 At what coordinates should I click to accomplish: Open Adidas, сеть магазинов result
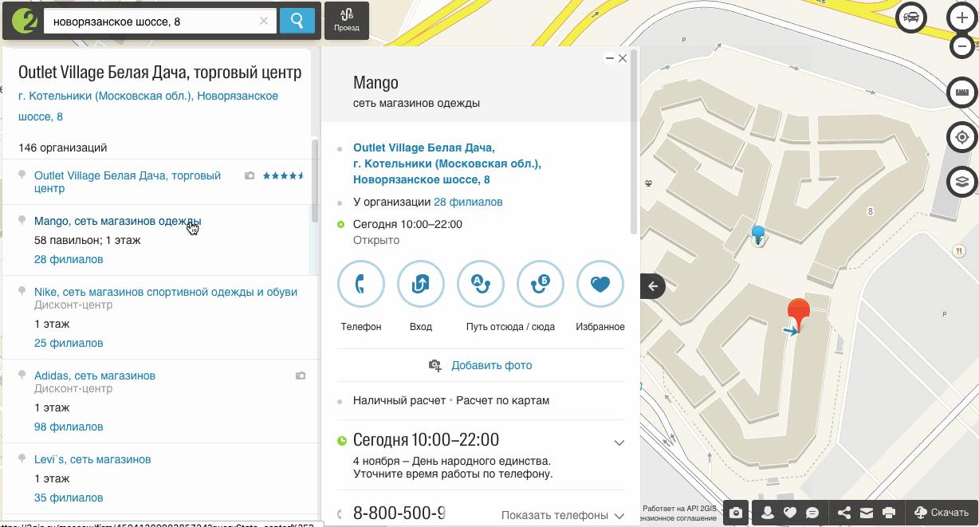(95, 376)
